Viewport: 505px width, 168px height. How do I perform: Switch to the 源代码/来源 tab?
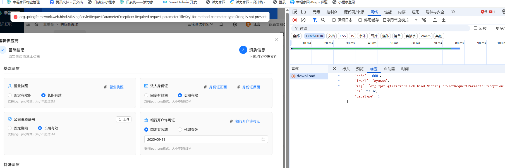[x=354, y=12]
